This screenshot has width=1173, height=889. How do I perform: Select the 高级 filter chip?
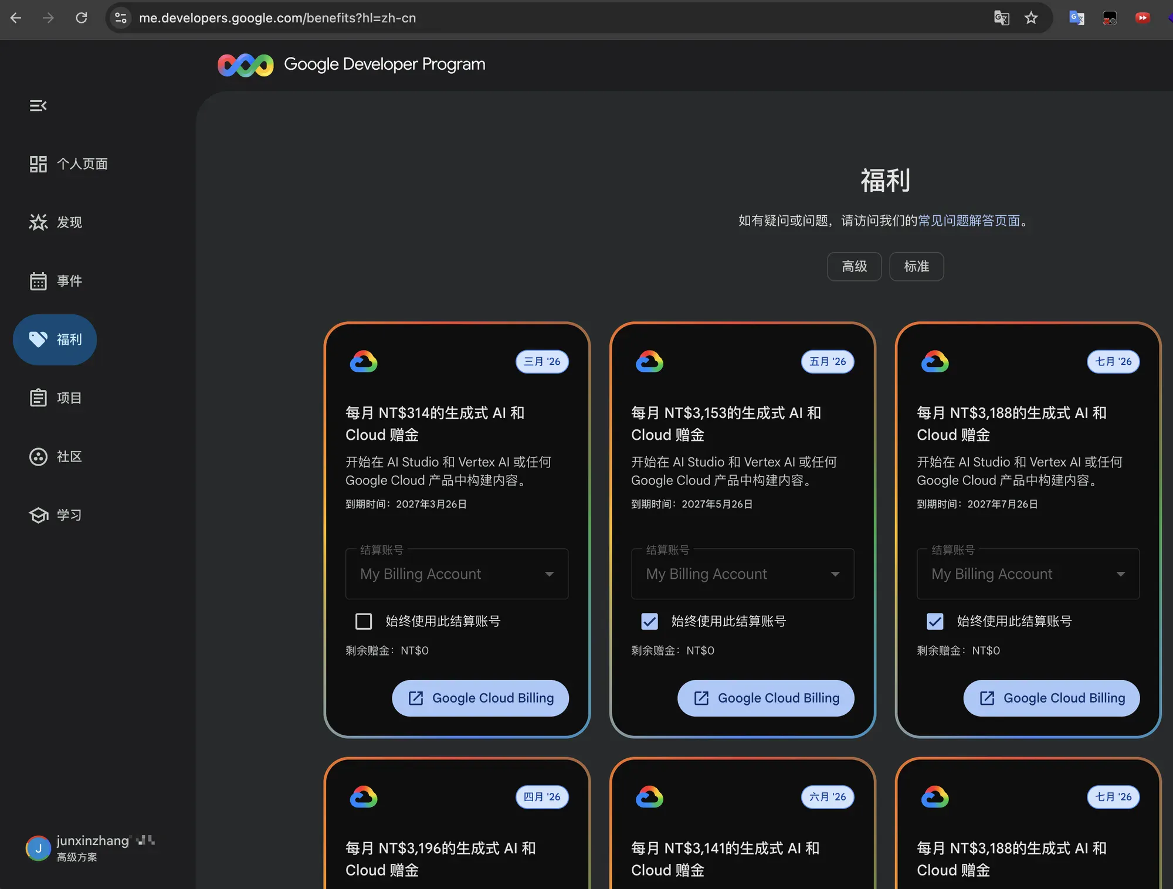855,267
